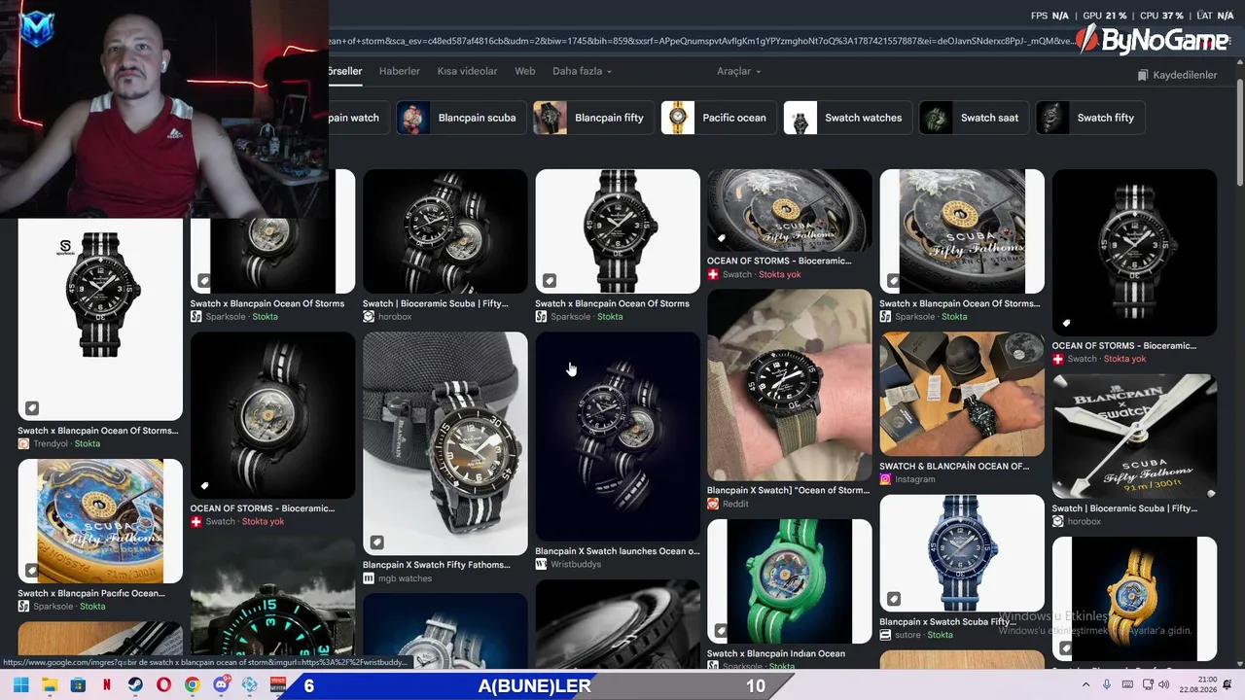1245x700 pixels.
Task: Open Discord from the taskbar
Action: (x=221, y=685)
